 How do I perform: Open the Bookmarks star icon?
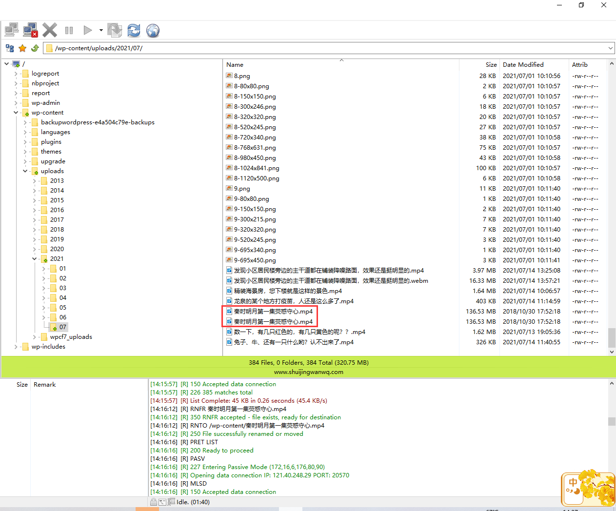(22, 48)
